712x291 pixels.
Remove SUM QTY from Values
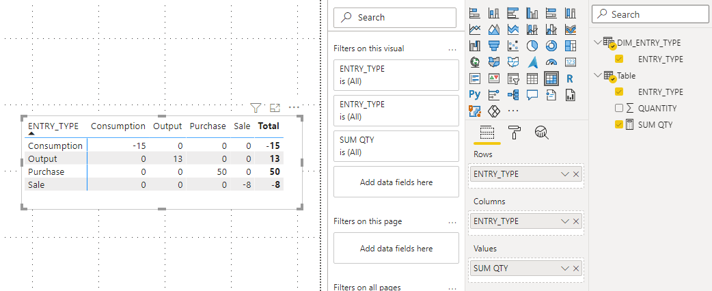coord(576,268)
